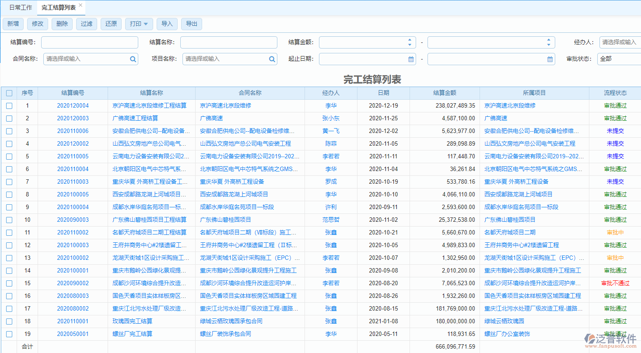Open the 合同名称 selection dropdown
The width and height of the screenshot is (641, 353).
(x=83, y=59)
